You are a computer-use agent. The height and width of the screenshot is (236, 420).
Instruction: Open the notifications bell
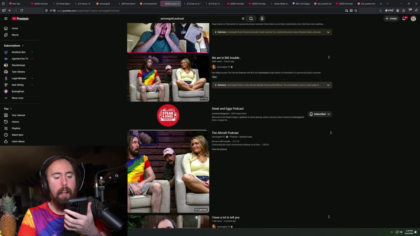point(404,19)
